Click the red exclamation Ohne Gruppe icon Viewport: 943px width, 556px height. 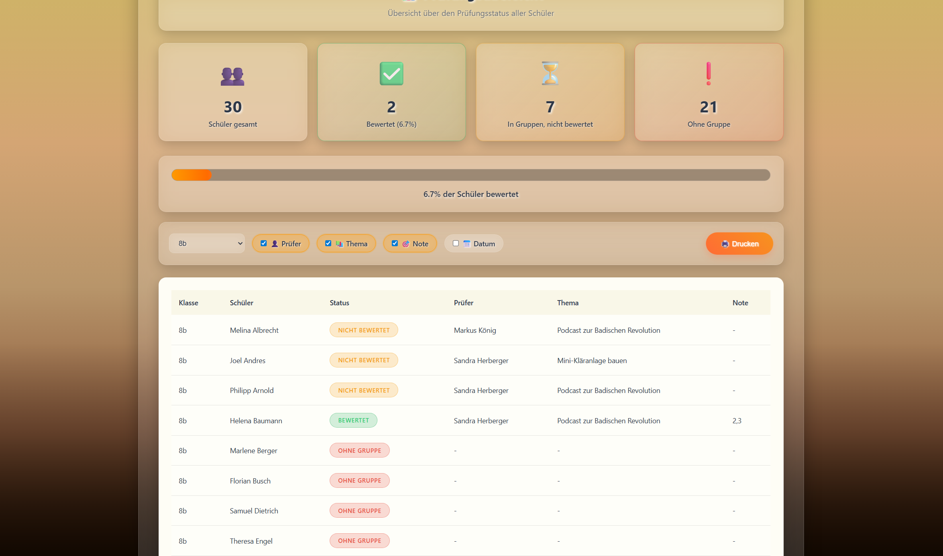coord(708,73)
